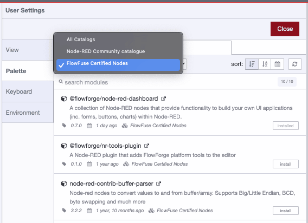
Task: Click the search magnifier icon
Action: click(61, 82)
